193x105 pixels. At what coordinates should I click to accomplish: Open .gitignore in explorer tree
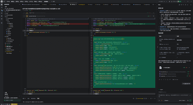tap(8, 45)
